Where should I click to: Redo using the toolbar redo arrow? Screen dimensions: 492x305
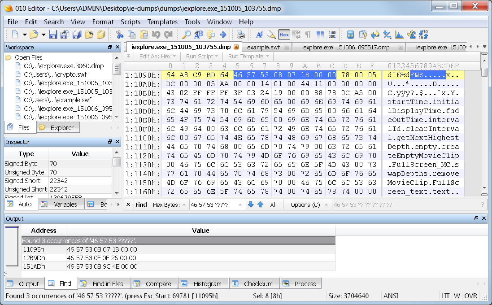168,35
